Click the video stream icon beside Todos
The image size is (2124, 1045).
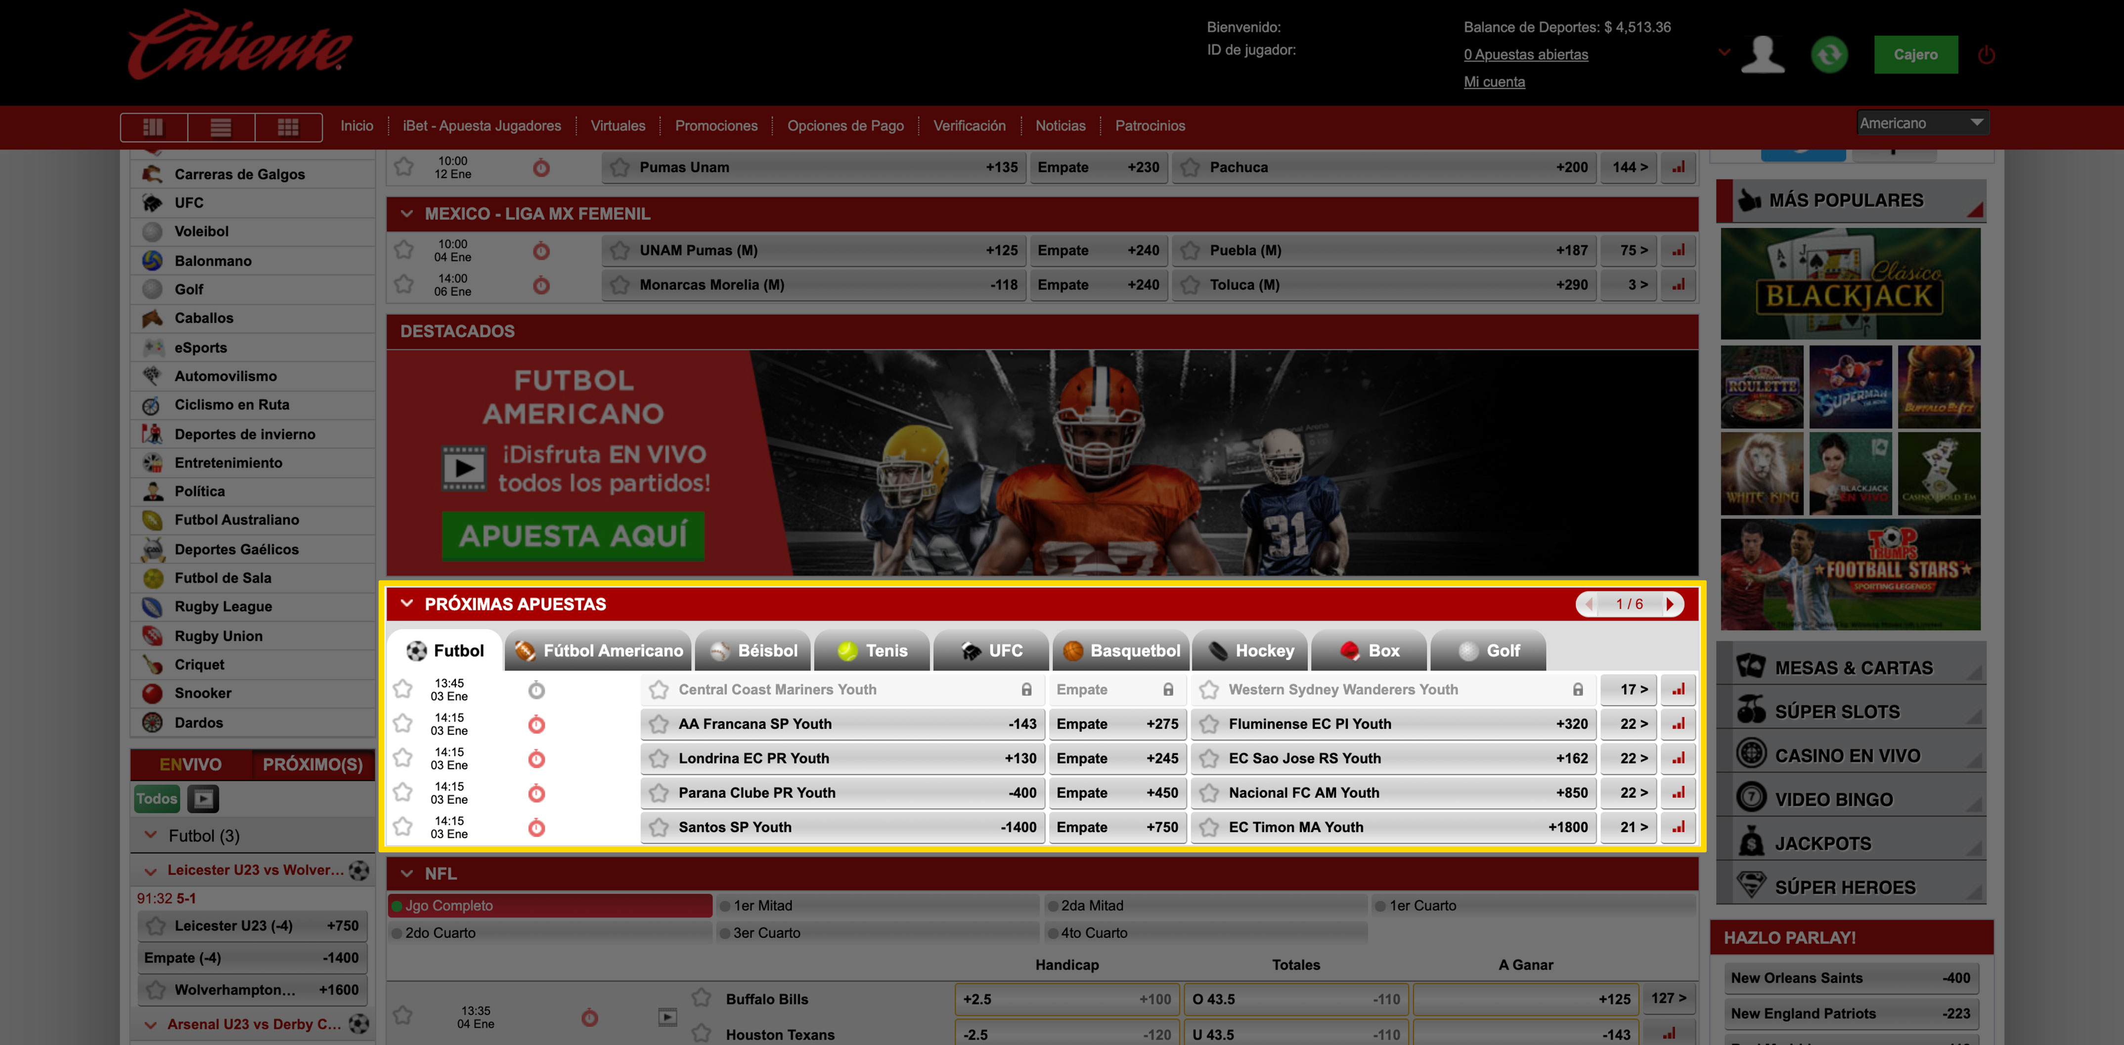point(203,799)
